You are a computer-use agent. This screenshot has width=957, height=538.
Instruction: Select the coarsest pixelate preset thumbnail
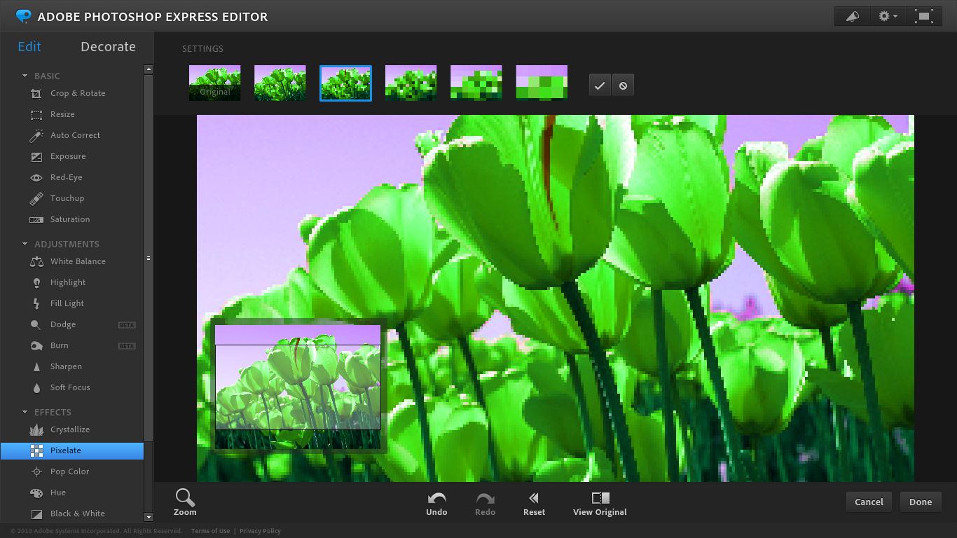pos(542,83)
